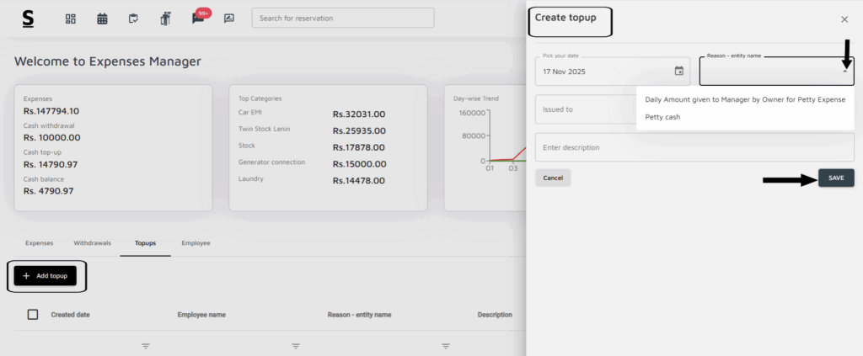Click filter icon under Employee name column
Screen dimensions: 863x356
296,346
